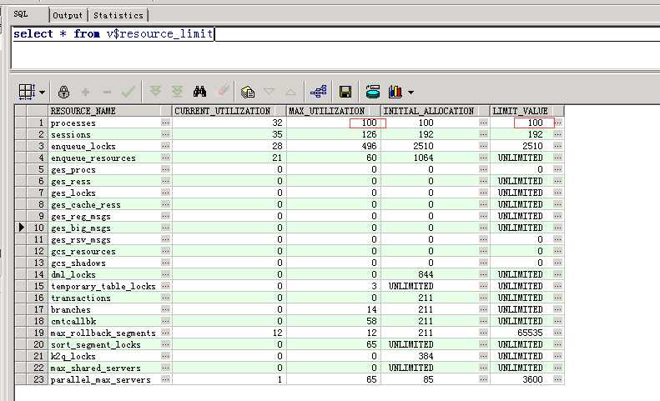Image resolution: width=660 pixels, height=401 pixels.
Task: Open ellipsis after parallel_max_servers LIMIT_VALUE 3600
Action: (558, 379)
